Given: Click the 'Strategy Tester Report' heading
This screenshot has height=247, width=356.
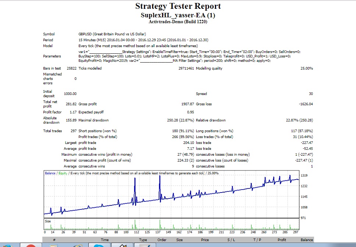Looking at the screenshot, I should [x=178, y=6].
